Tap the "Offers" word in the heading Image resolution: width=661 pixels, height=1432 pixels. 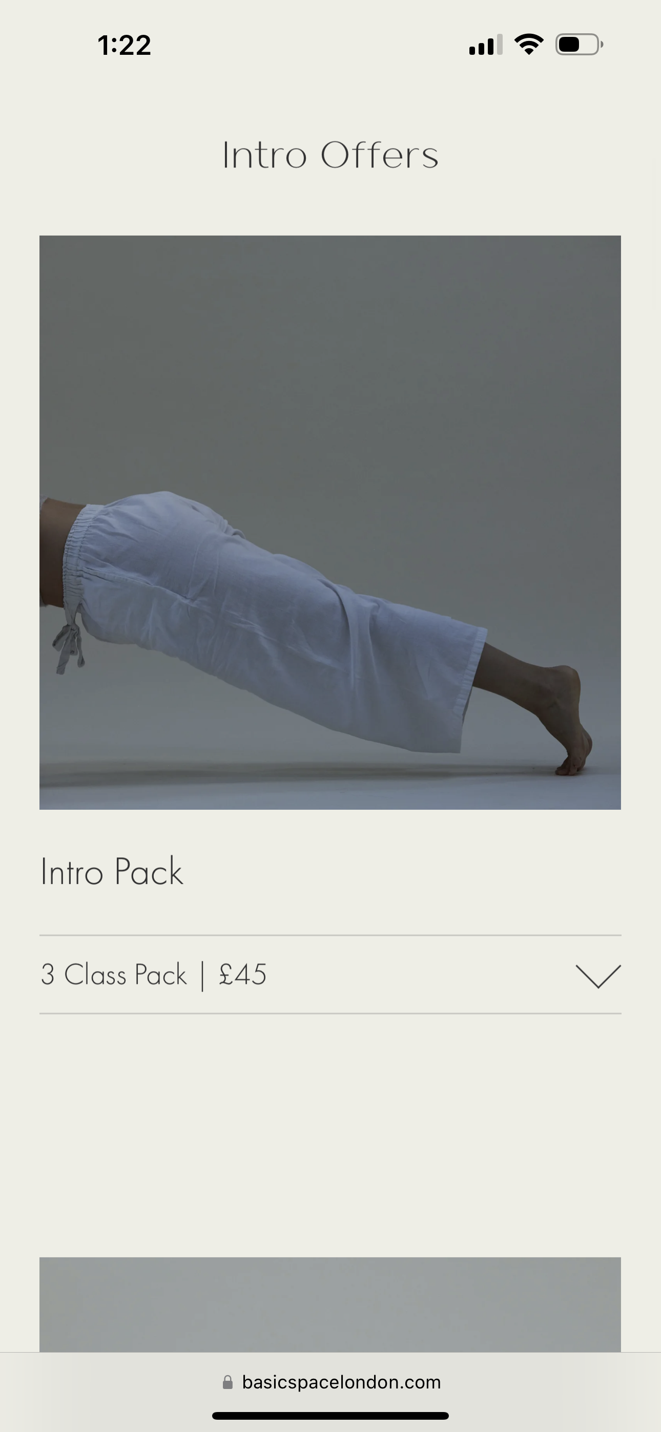pyautogui.click(x=380, y=155)
